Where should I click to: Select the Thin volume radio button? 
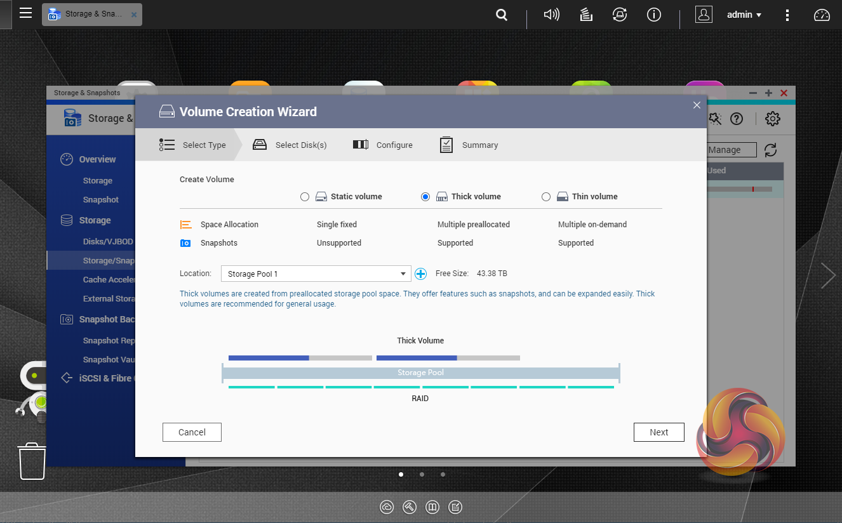click(546, 197)
